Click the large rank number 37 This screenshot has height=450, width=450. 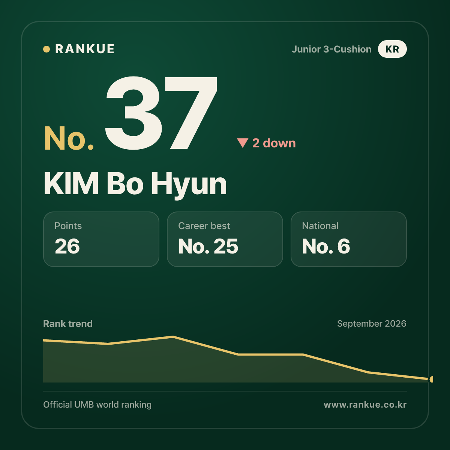click(161, 113)
